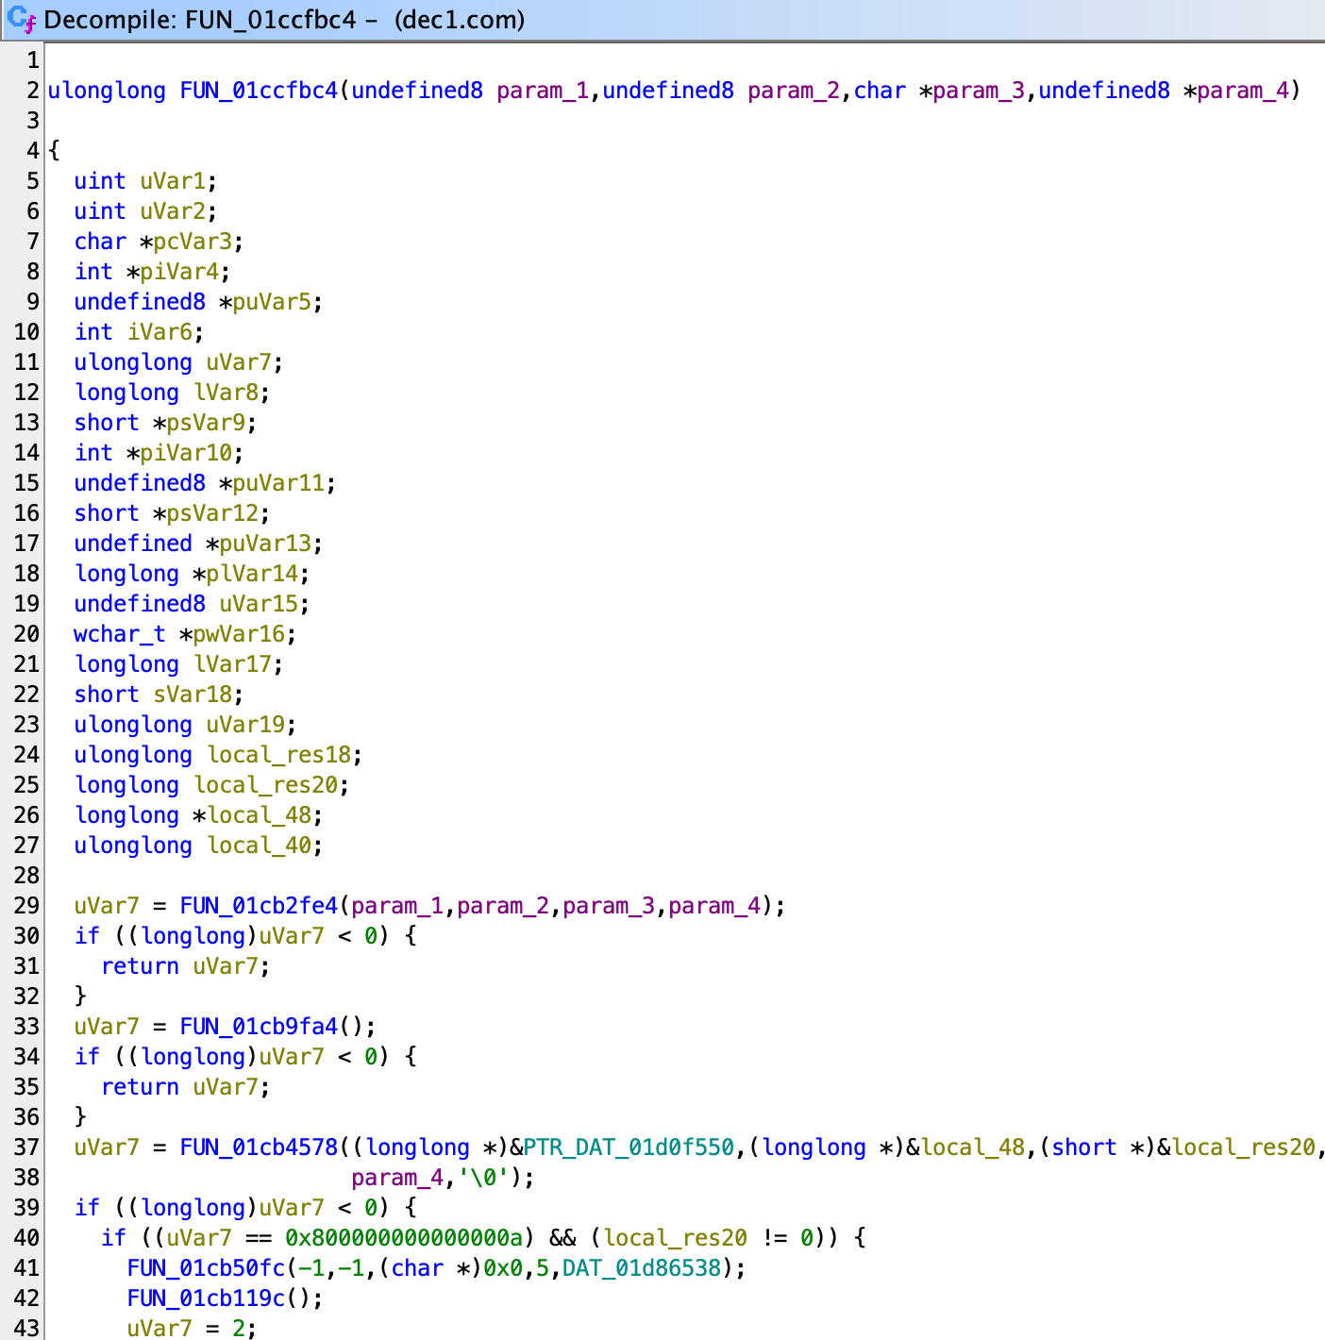Select the FUN_01cb9fa4 function call
This screenshot has height=1340, width=1325.
click(x=258, y=1027)
